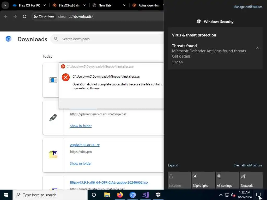Switch to Chromium on the taskbar
267x200 pixels.
(133, 195)
